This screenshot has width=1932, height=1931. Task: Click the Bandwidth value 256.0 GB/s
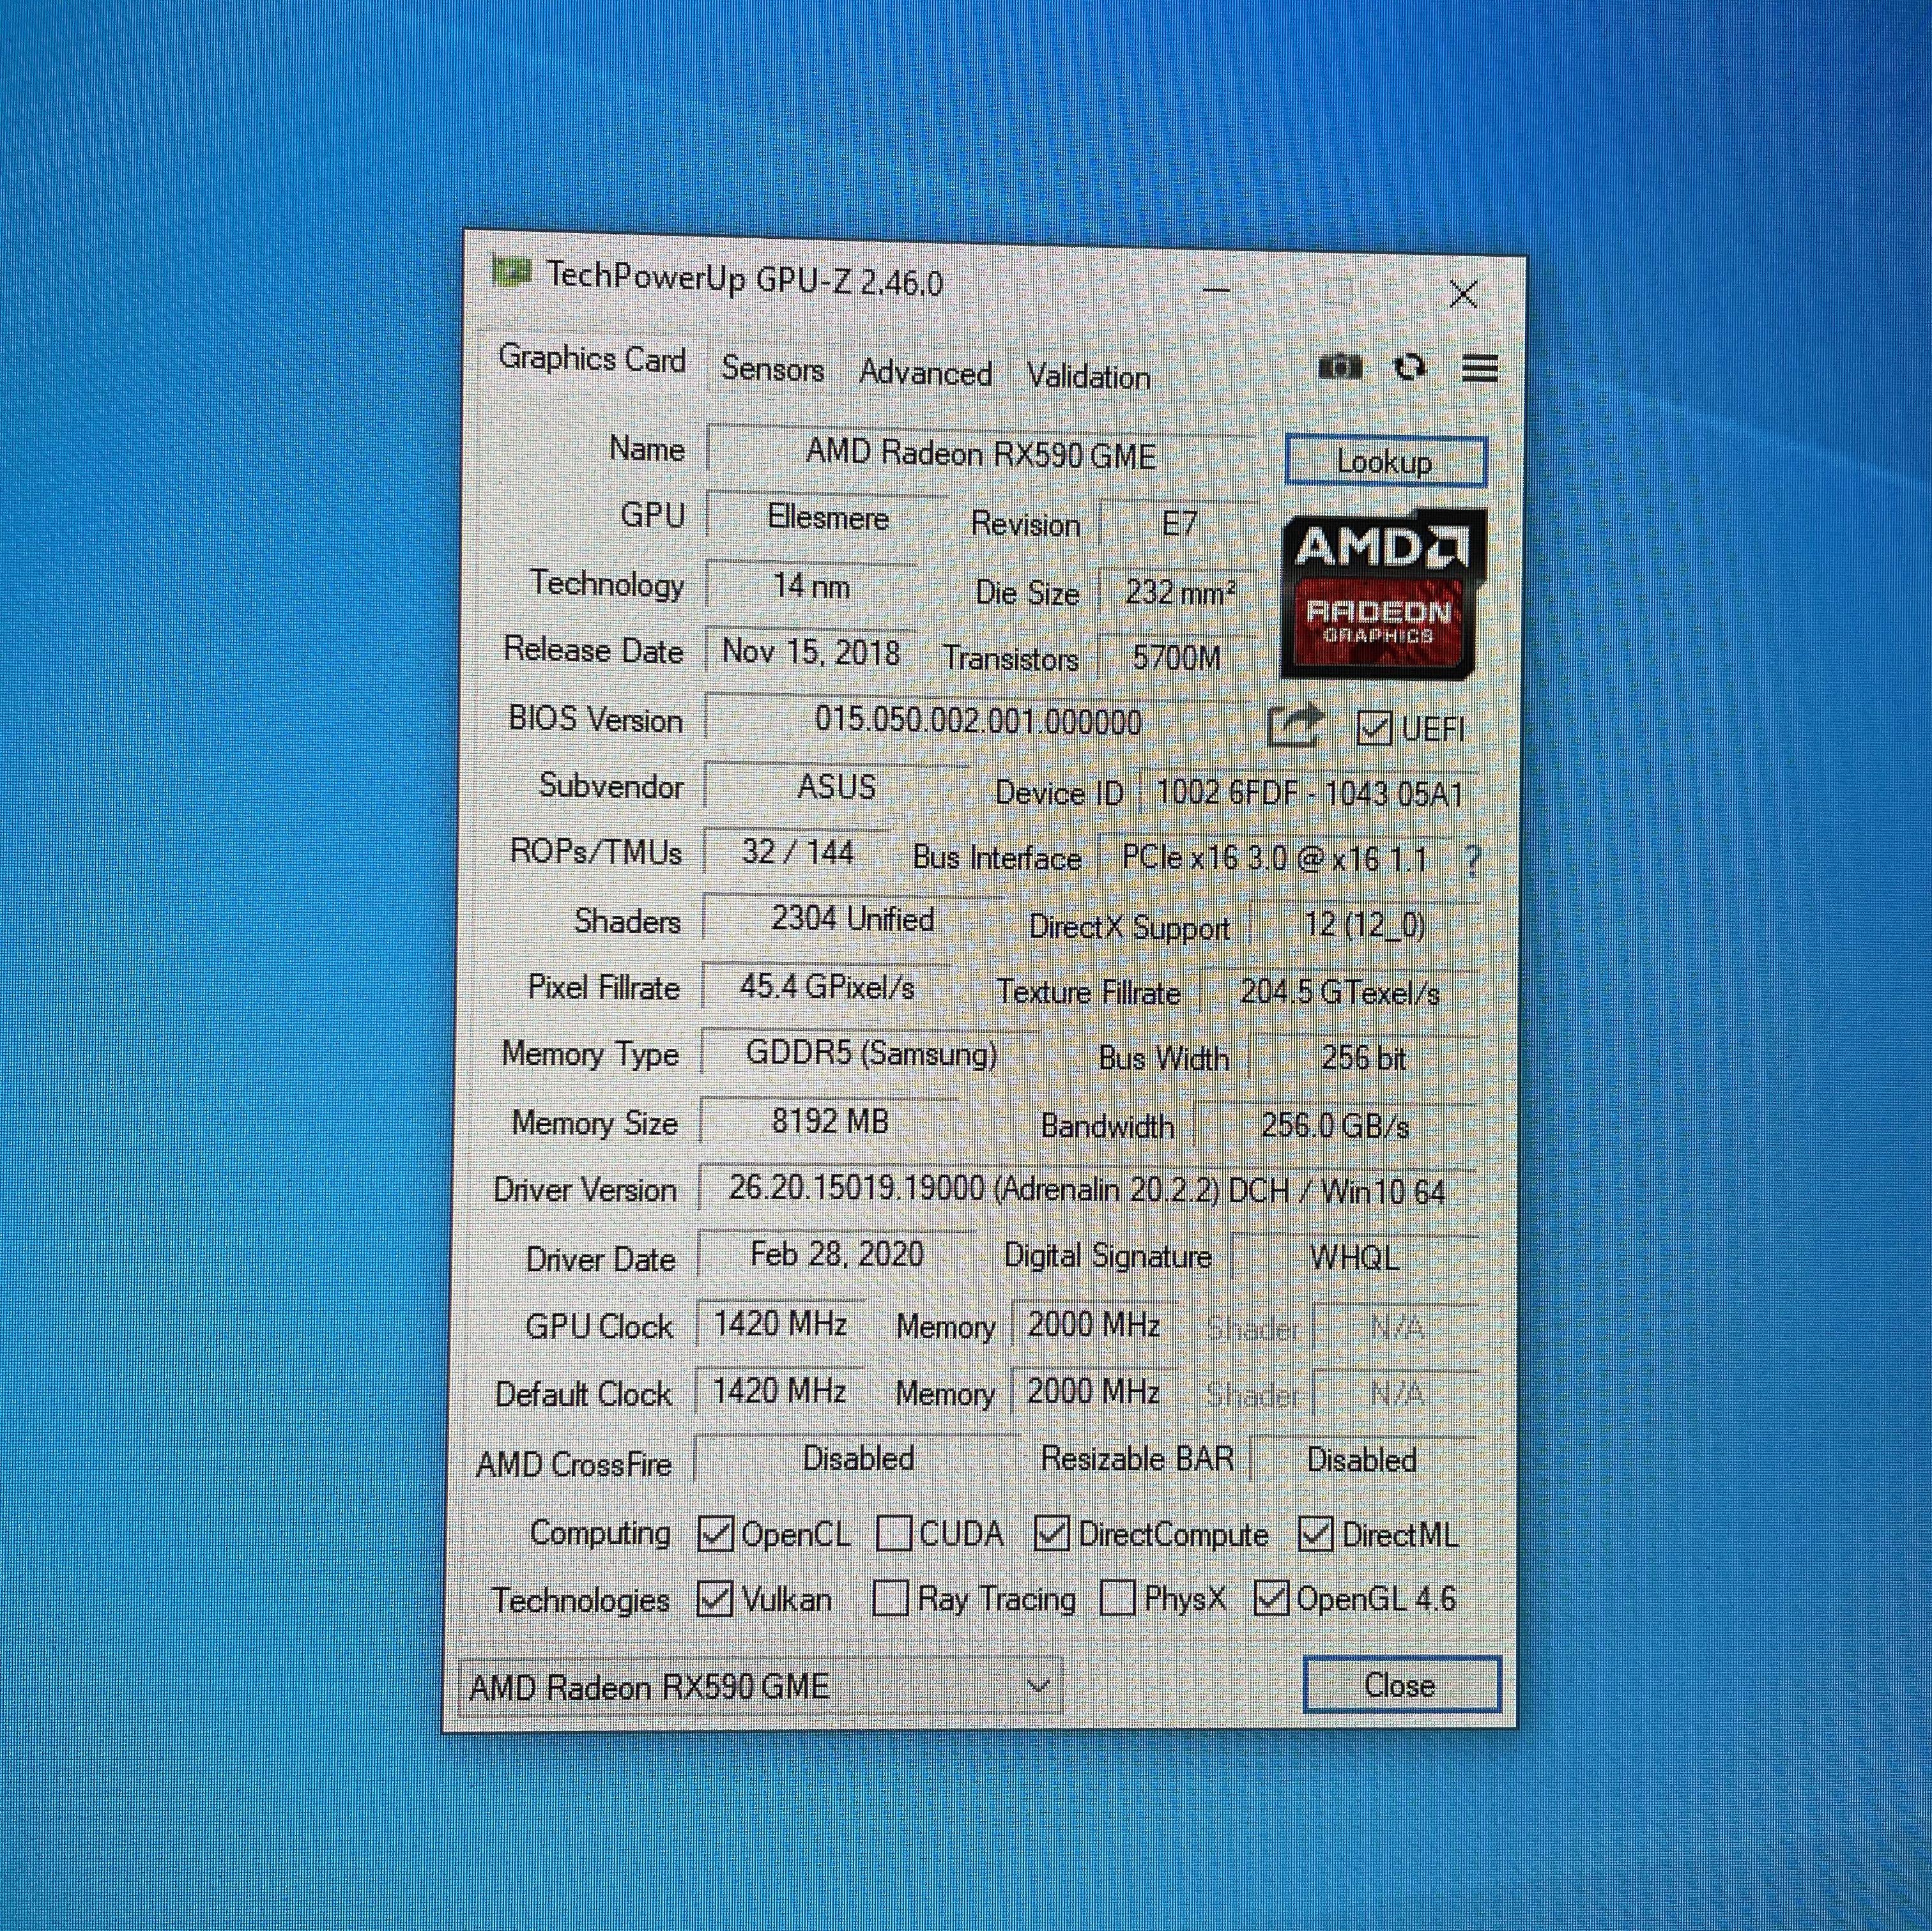(x=1336, y=1126)
